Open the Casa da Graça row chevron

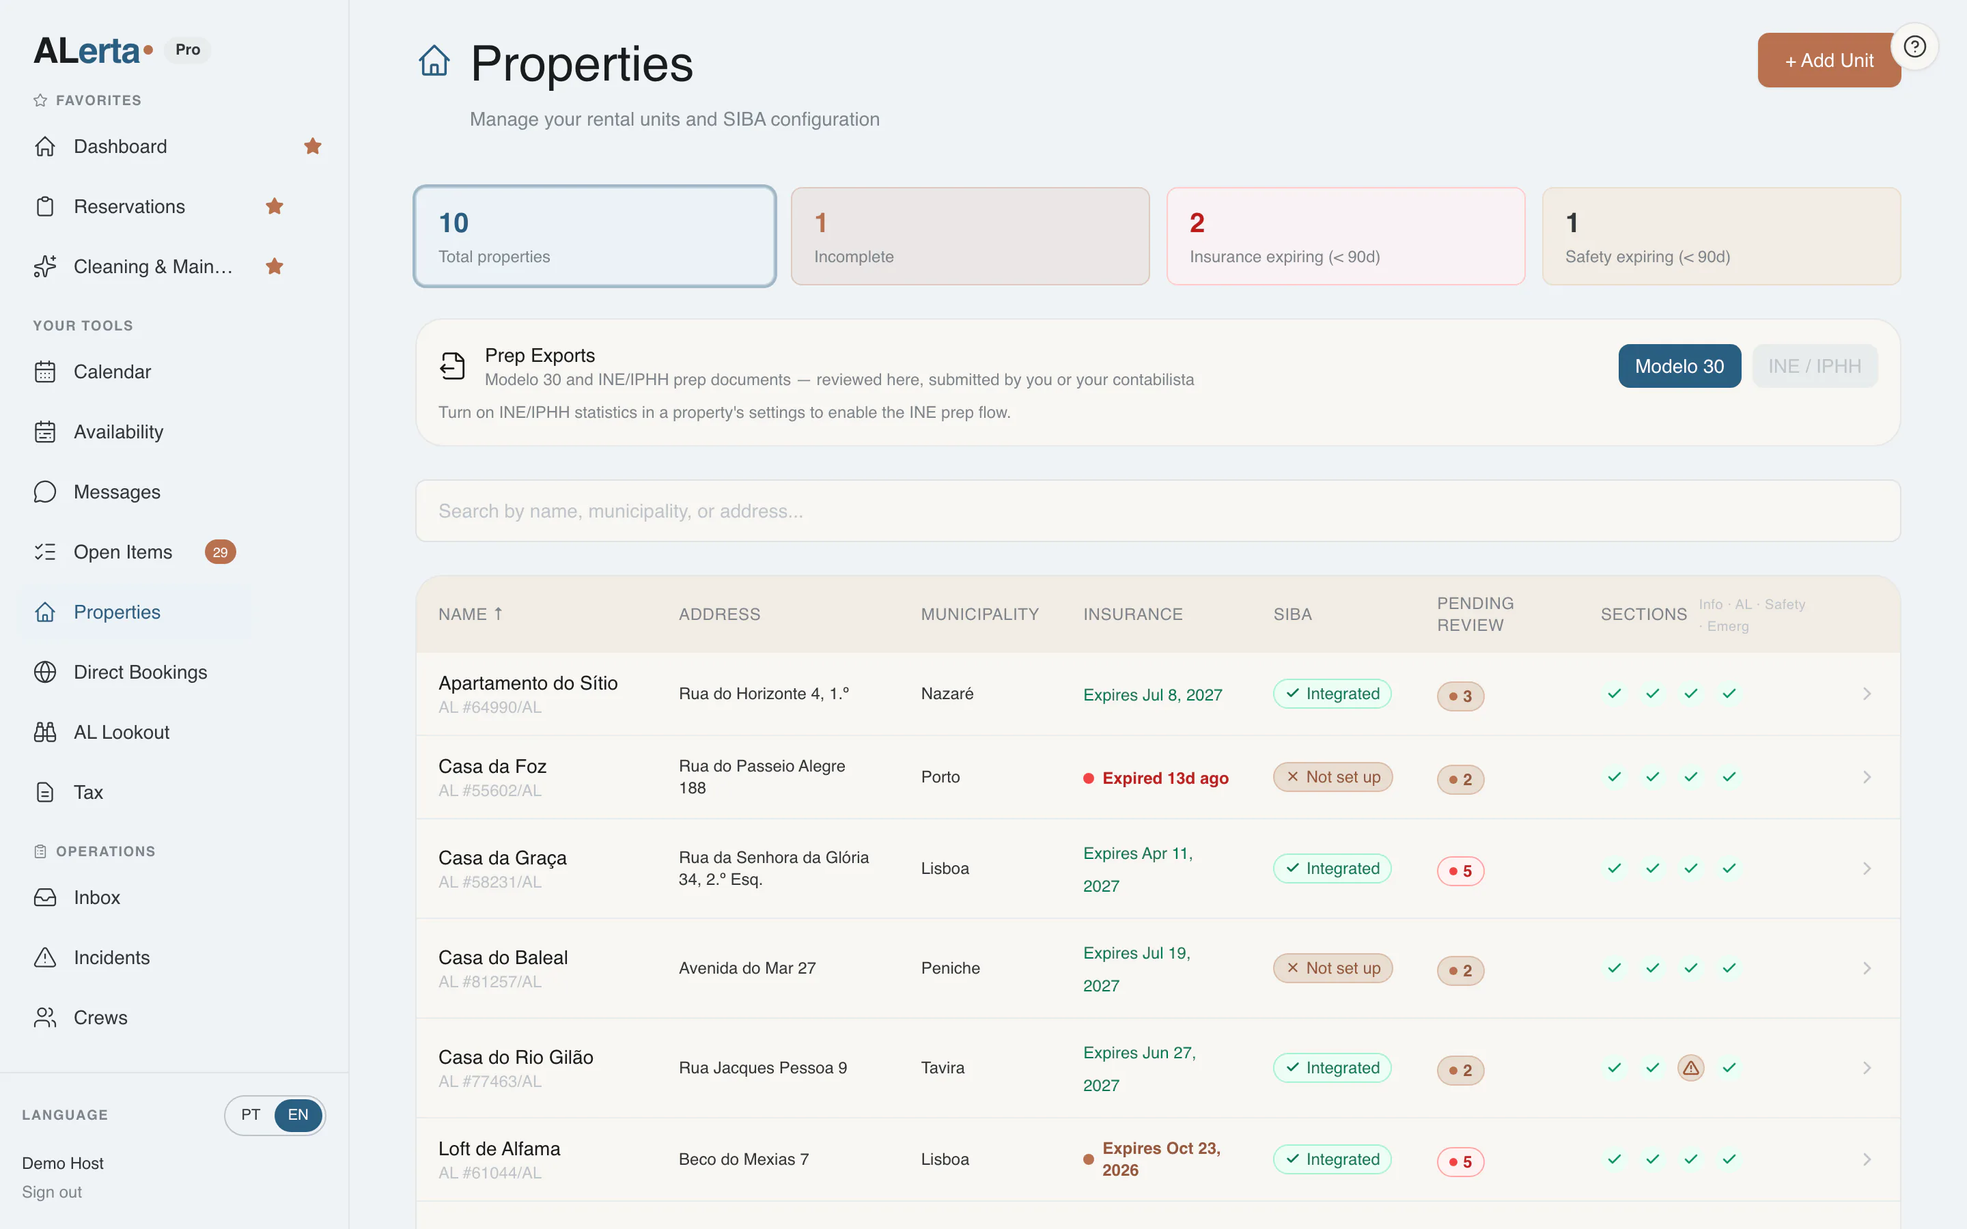[1867, 869]
